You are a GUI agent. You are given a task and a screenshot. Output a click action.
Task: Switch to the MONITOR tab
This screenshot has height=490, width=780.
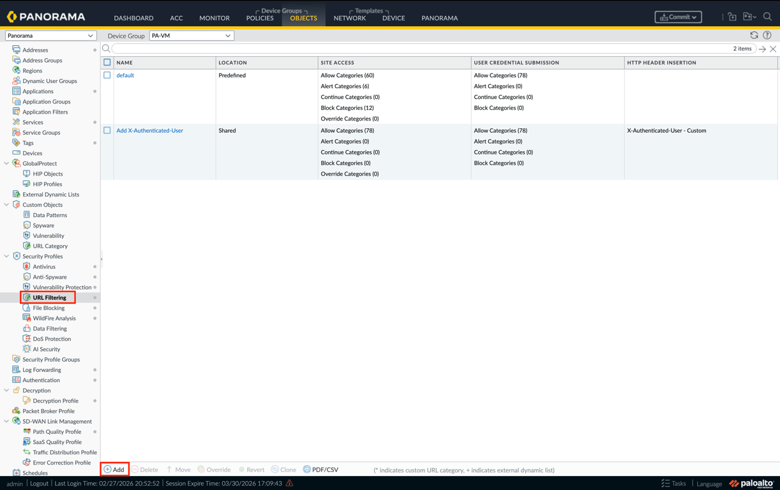pos(214,18)
